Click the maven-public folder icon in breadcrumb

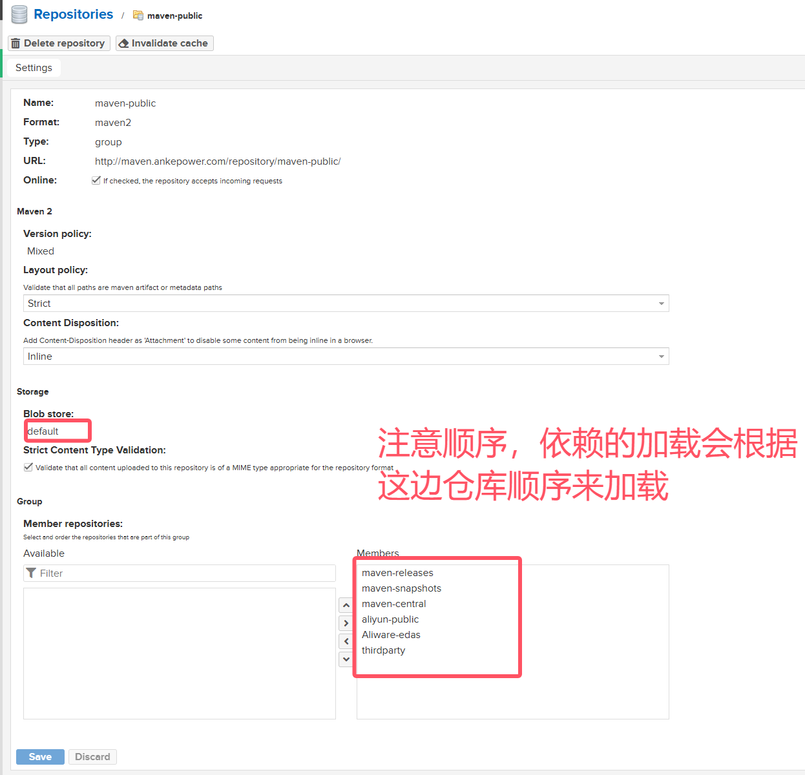138,15
